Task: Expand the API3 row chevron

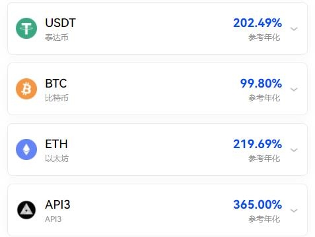Action: click(x=294, y=211)
